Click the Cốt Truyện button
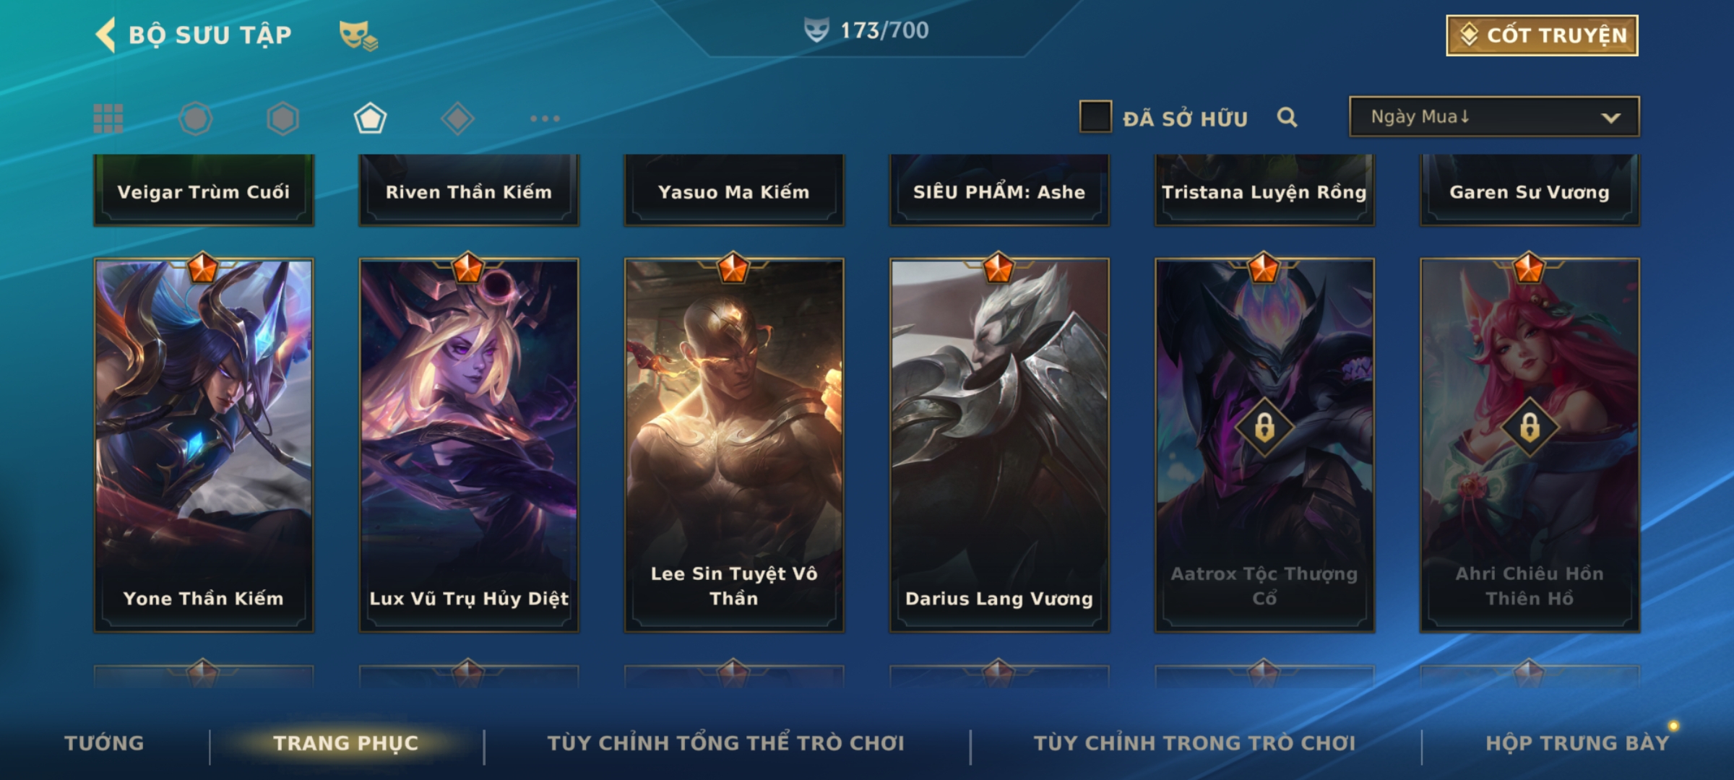 [x=1543, y=35]
